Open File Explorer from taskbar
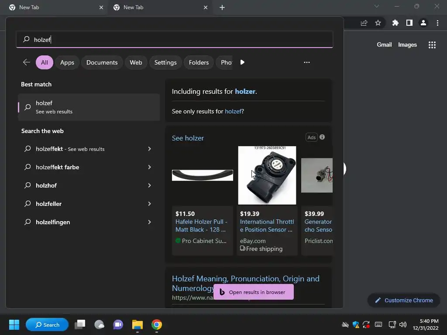The height and width of the screenshot is (335, 447). pyautogui.click(x=138, y=325)
